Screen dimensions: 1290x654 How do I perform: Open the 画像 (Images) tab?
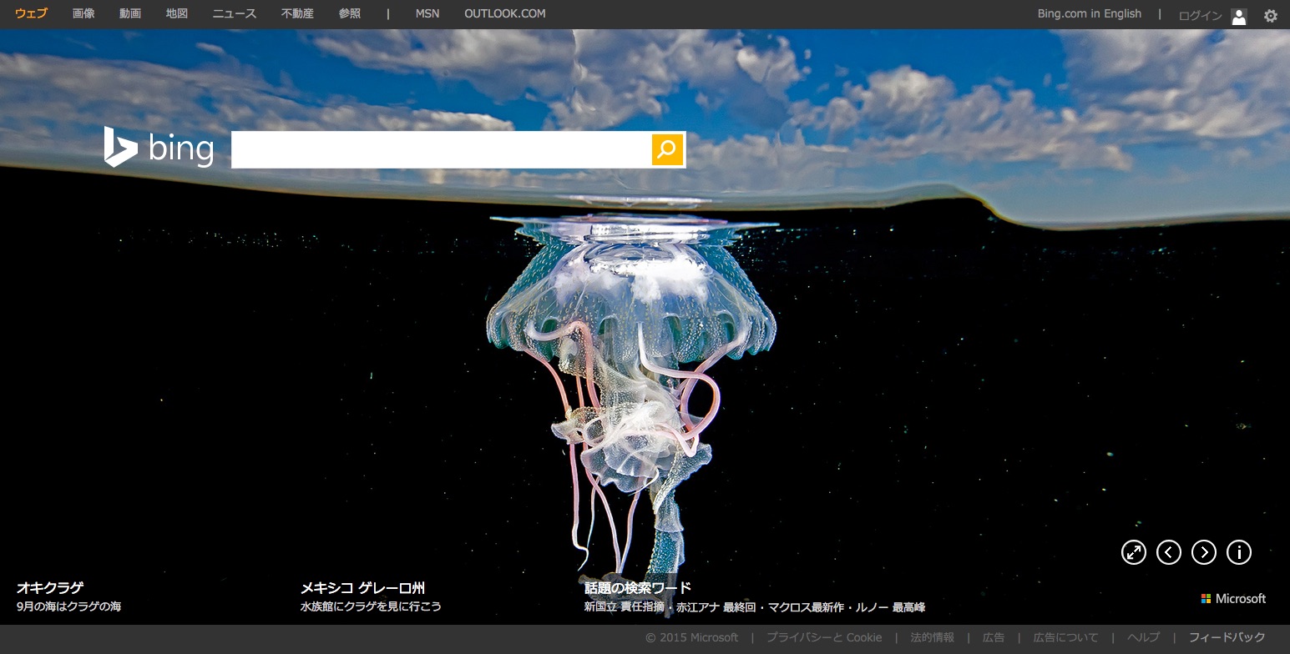(x=83, y=13)
